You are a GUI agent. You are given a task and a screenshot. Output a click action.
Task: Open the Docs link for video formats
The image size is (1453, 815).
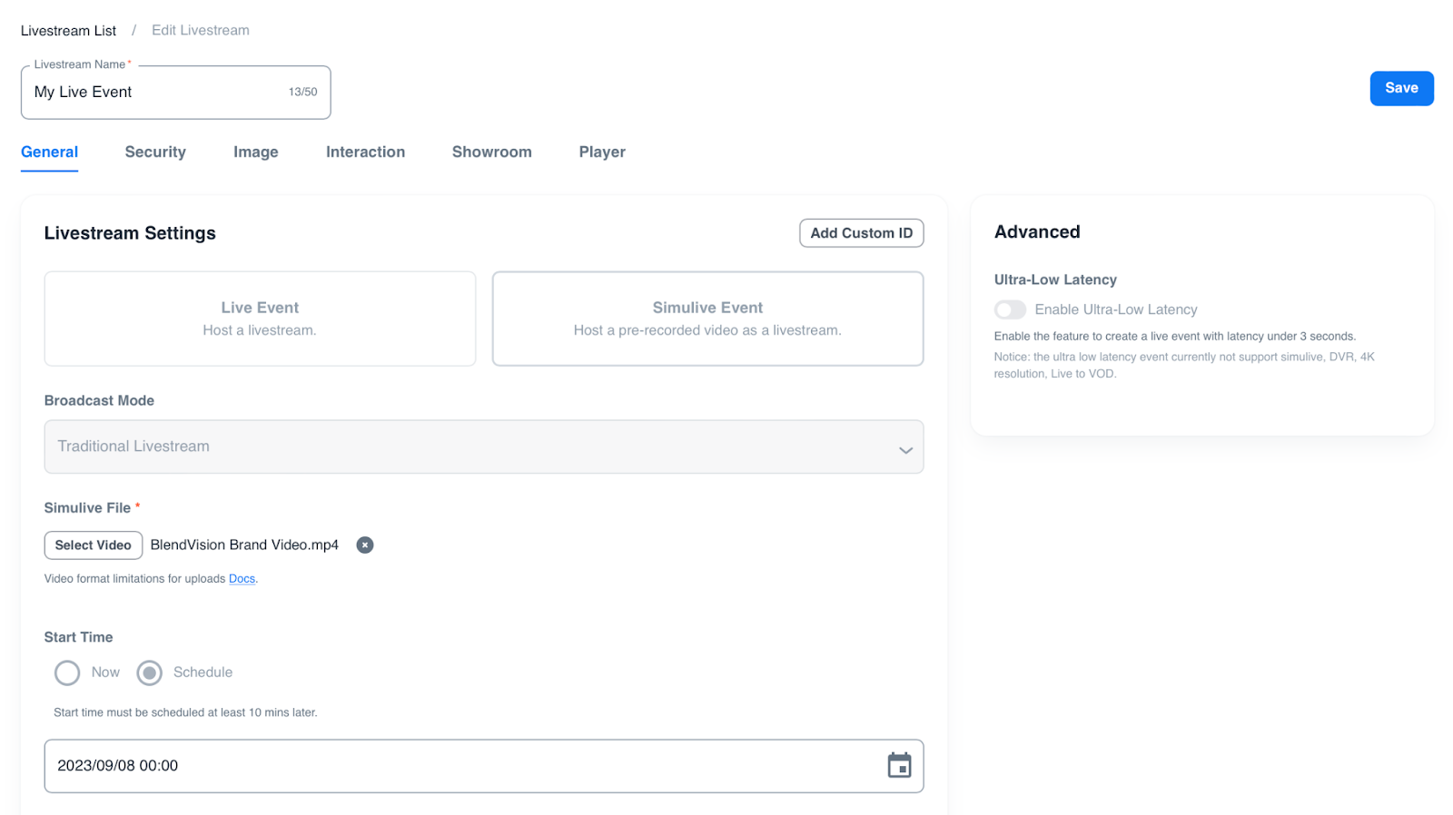242,578
